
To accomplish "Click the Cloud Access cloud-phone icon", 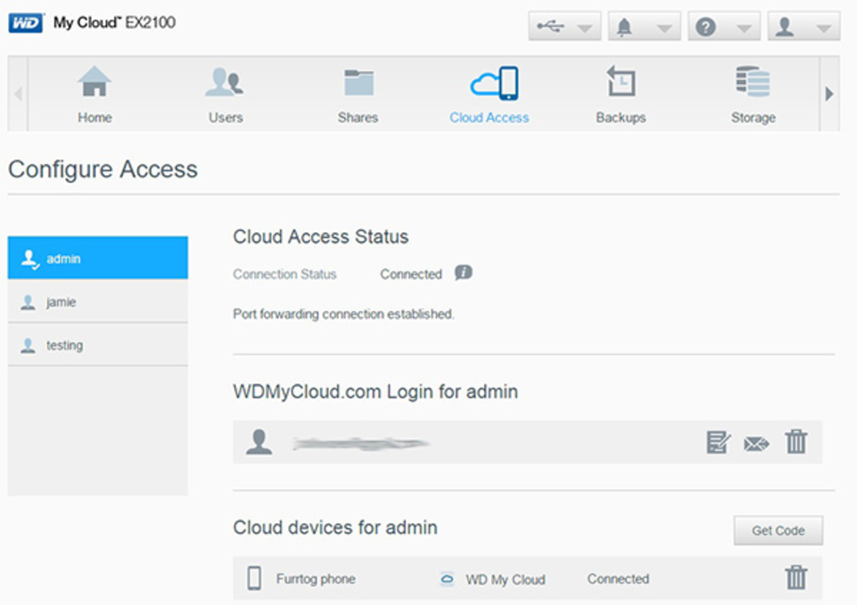I will pyautogui.click(x=494, y=83).
